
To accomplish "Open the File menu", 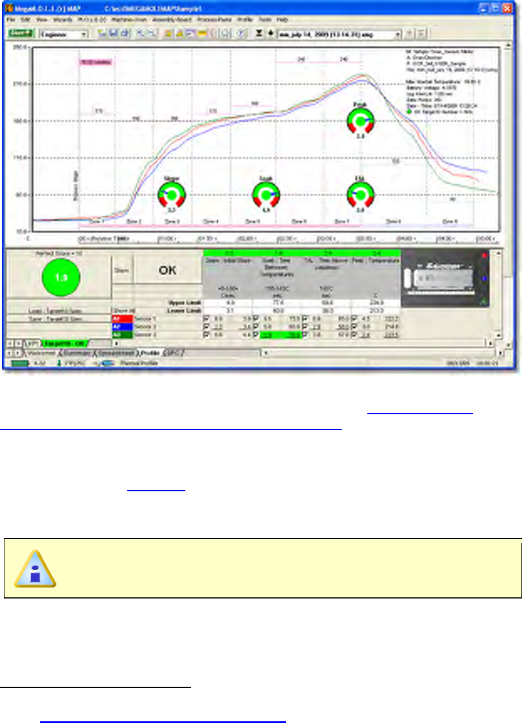I will pos(10,20).
